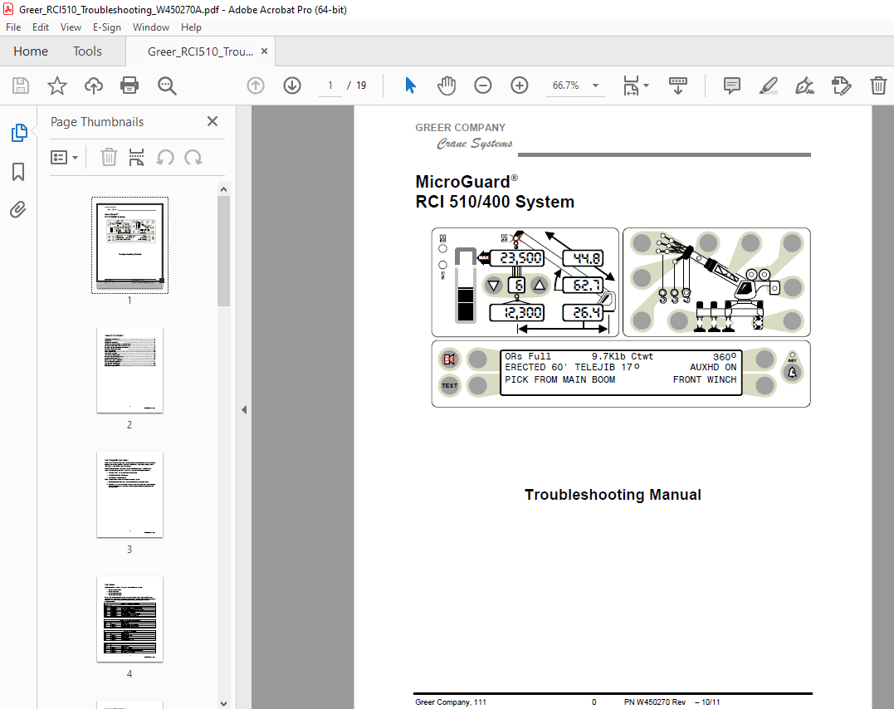Click the zoom in plus button
Image resolution: width=894 pixels, height=709 pixels.
tap(519, 86)
